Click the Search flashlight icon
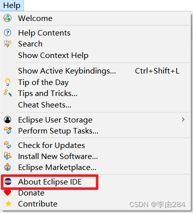Viewport: 193px width, 213px height. click(7, 44)
